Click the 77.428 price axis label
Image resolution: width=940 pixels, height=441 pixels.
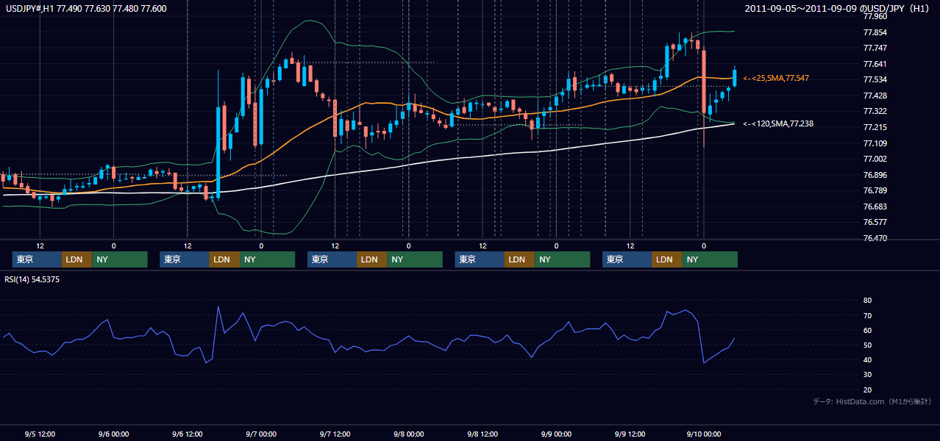tap(874, 96)
